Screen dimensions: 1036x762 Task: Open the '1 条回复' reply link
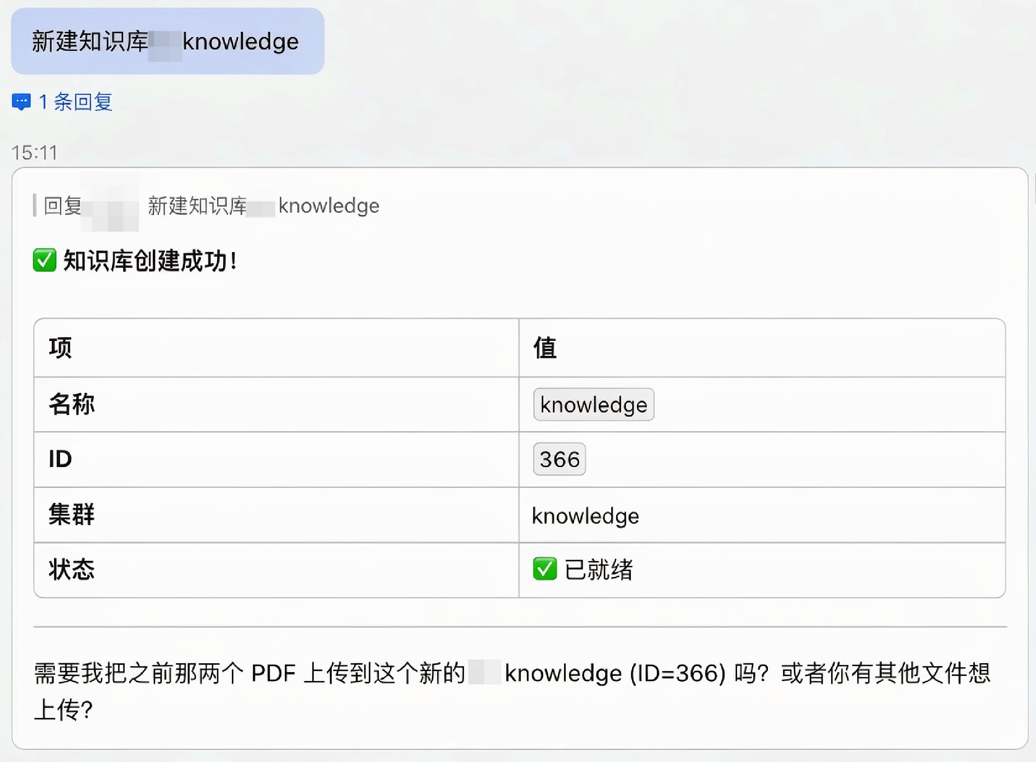click(76, 102)
